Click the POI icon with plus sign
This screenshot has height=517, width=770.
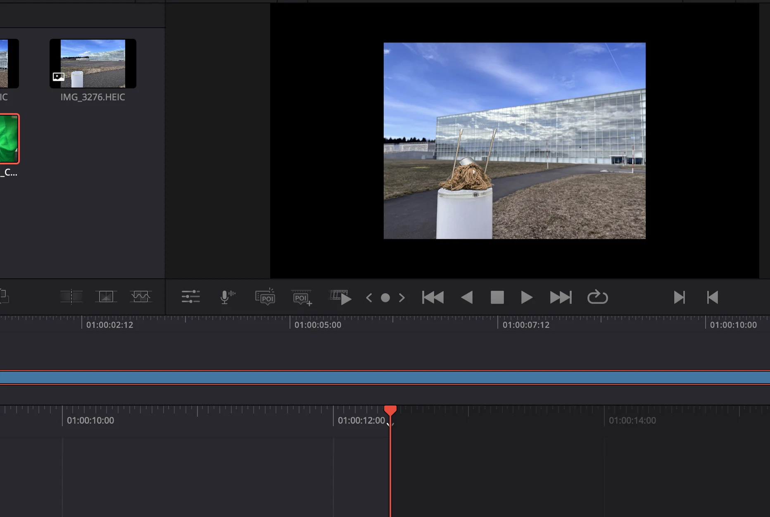point(302,297)
